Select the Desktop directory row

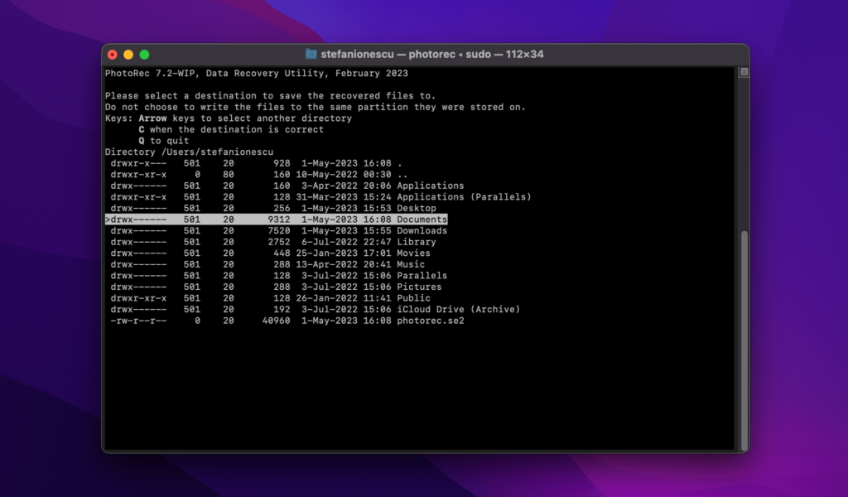pos(273,208)
